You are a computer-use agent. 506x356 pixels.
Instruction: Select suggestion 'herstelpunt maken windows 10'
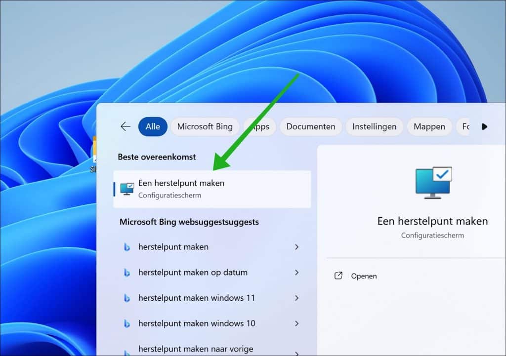212,323
